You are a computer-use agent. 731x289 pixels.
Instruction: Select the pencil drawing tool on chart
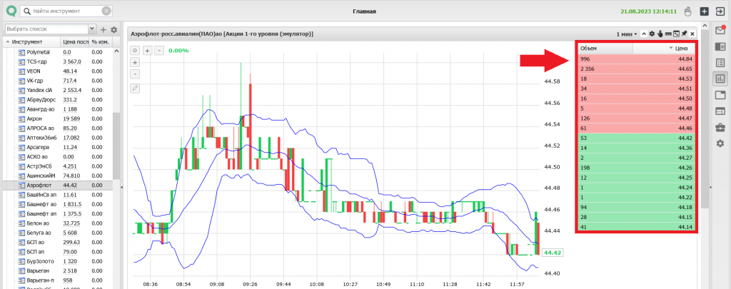[x=135, y=88]
